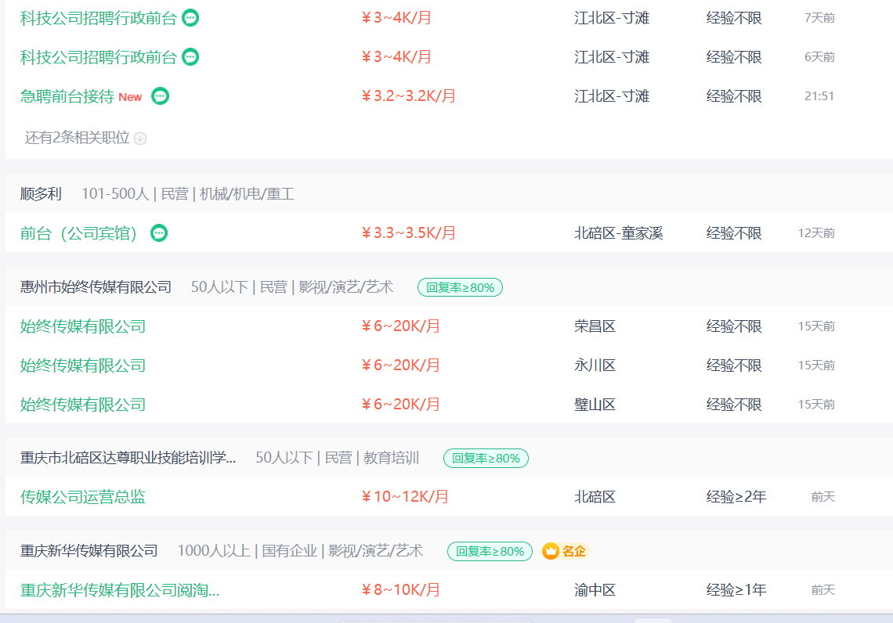Expand 还有2条相关职位 arrow icon
Viewport: 893px width, 623px height.
[x=140, y=139]
